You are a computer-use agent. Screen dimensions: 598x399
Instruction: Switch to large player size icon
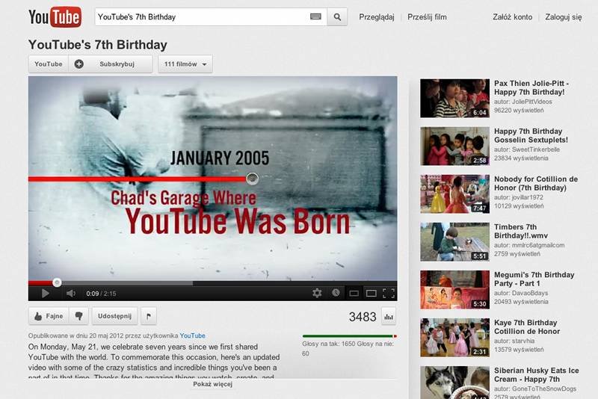pyautogui.click(x=371, y=293)
